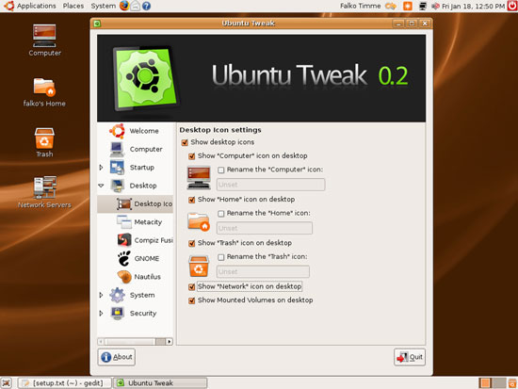Click the volume tray icon
Screen dimensions: 518x389
(x=435, y=6)
